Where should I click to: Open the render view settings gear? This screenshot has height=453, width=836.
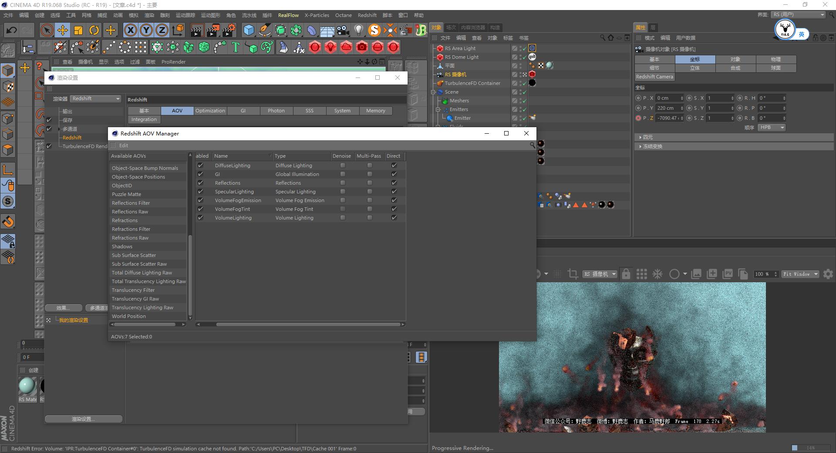point(828,274)
